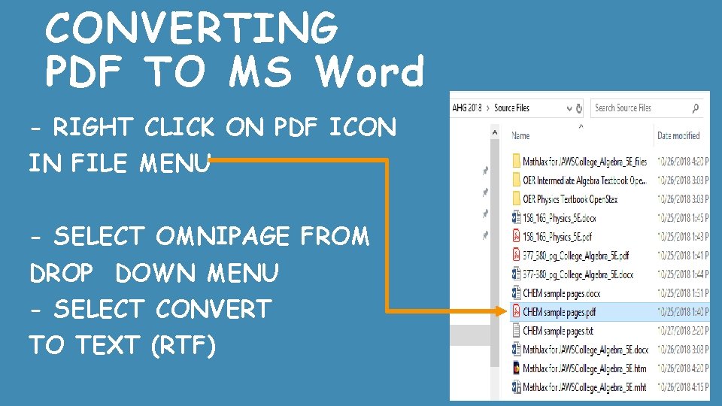Select file name MathJax for JAWSCollege_Algebra_5E.docx
Image resolution: width=722 pixels, height=406 pixels.
(586, 350)
